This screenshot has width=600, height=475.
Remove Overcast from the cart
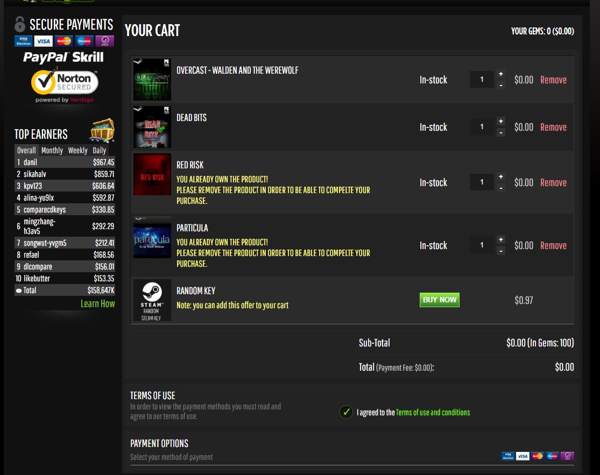[x=553, y=80]
